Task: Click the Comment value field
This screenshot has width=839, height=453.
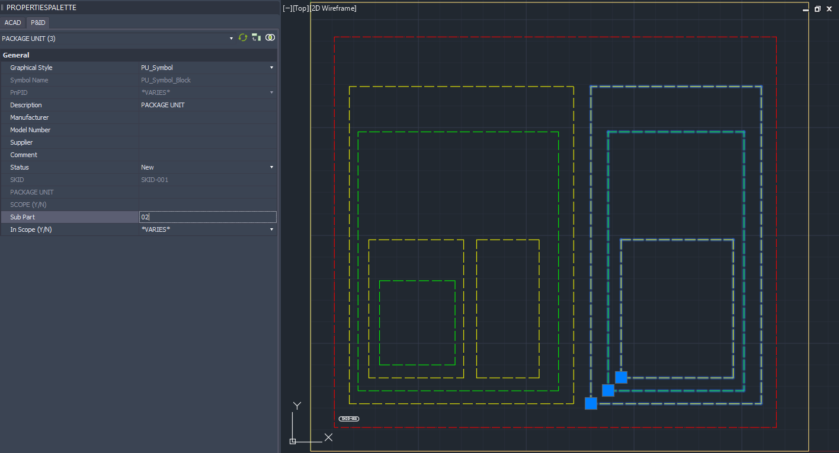Action: coord(208,155)
